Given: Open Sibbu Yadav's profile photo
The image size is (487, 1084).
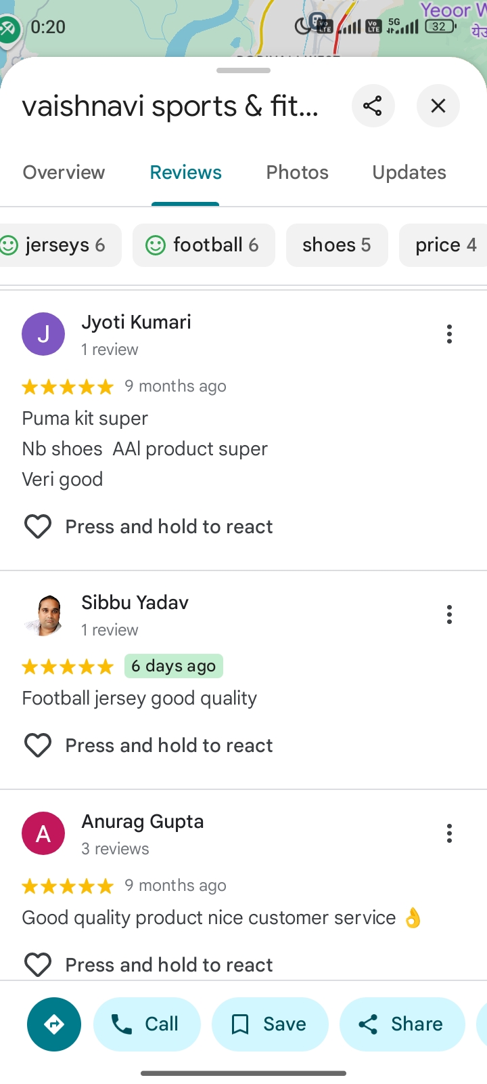Looking at the screenshot, I should coord(43,614).
